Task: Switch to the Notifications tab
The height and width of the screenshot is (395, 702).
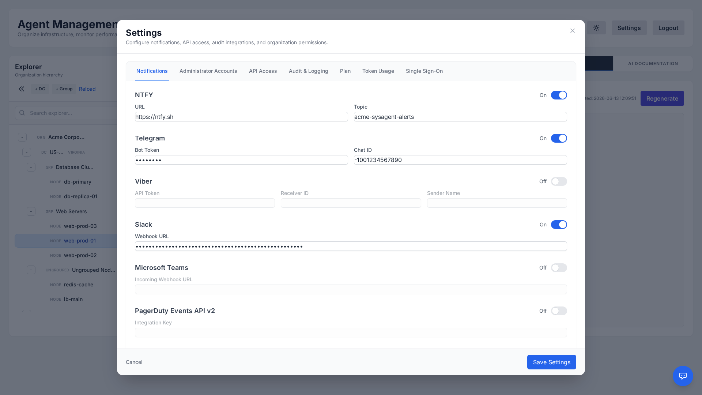Action: (152, 71)
